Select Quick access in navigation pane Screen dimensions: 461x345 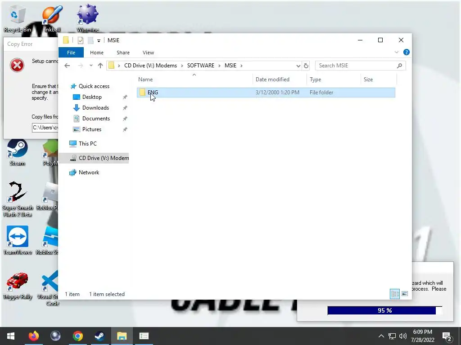[94, 86]
